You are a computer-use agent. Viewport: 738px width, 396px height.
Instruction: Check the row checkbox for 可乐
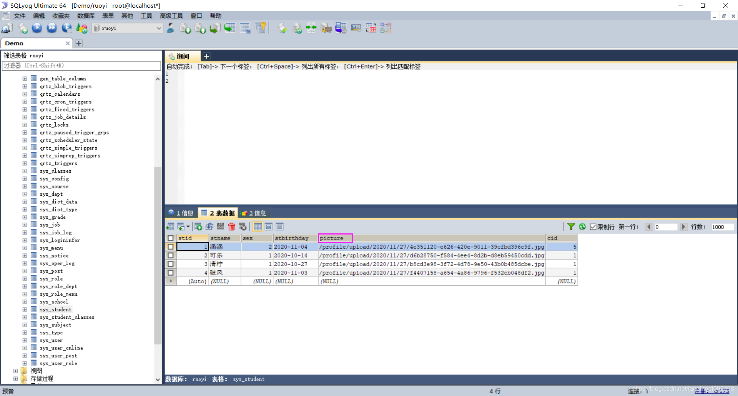click(x=171, y=255)
